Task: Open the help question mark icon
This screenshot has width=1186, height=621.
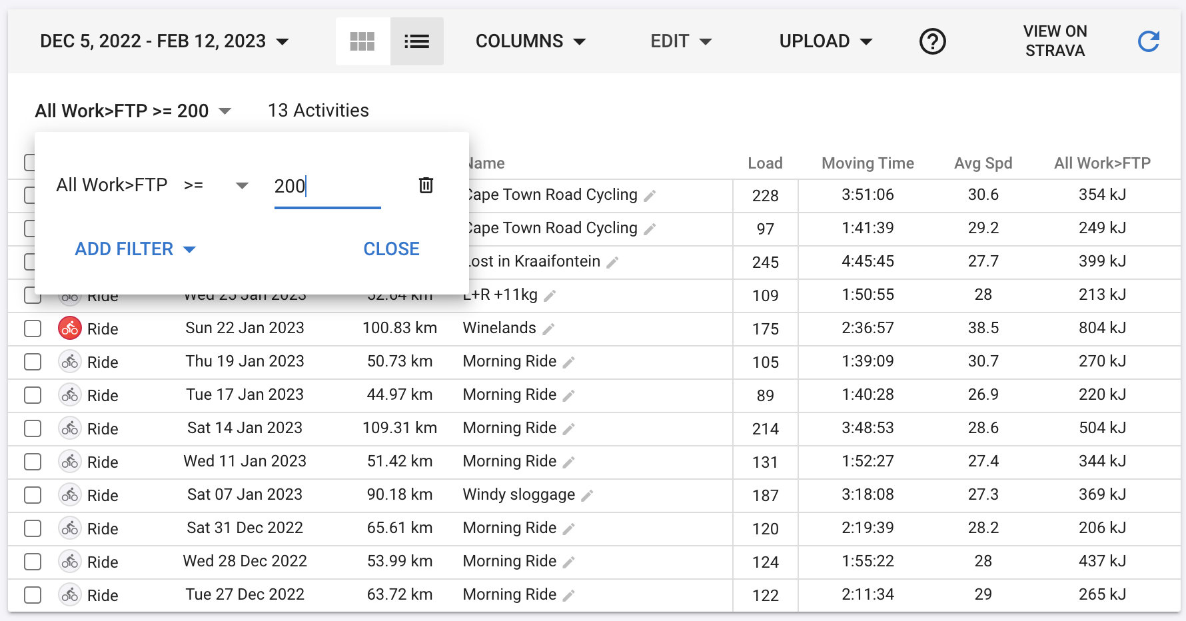Action: click(x=932, y=41)
